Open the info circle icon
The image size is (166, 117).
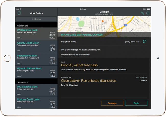click(148, 13)
